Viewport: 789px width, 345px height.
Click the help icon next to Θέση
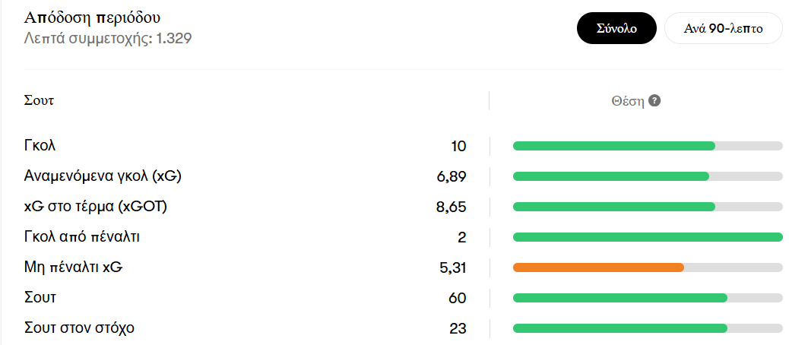tap(654, 100)
